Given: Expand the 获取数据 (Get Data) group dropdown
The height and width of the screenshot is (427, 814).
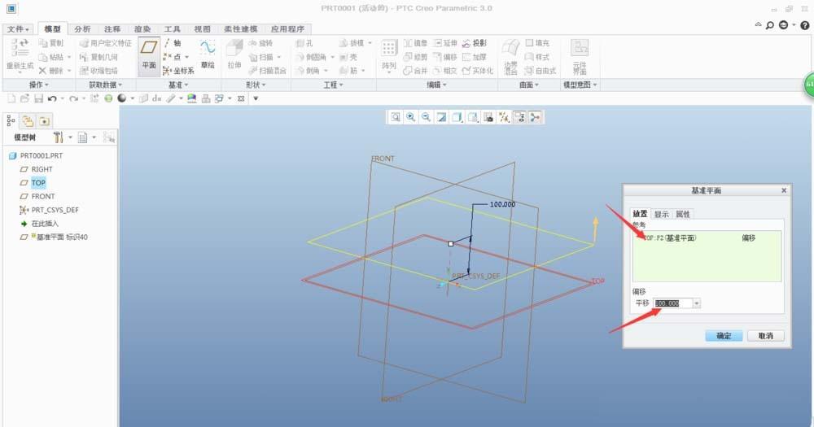Looking at the screenshot, I should tap(105, 85).
